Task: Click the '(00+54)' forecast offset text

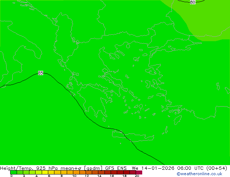Action: pos(217,168)
